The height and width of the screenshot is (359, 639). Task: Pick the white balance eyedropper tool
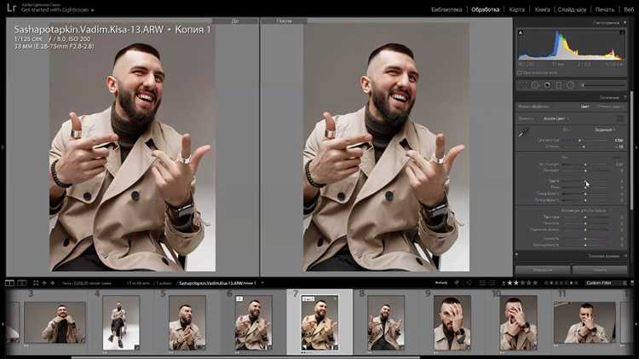pyautogui.click(x=523, y=132)
